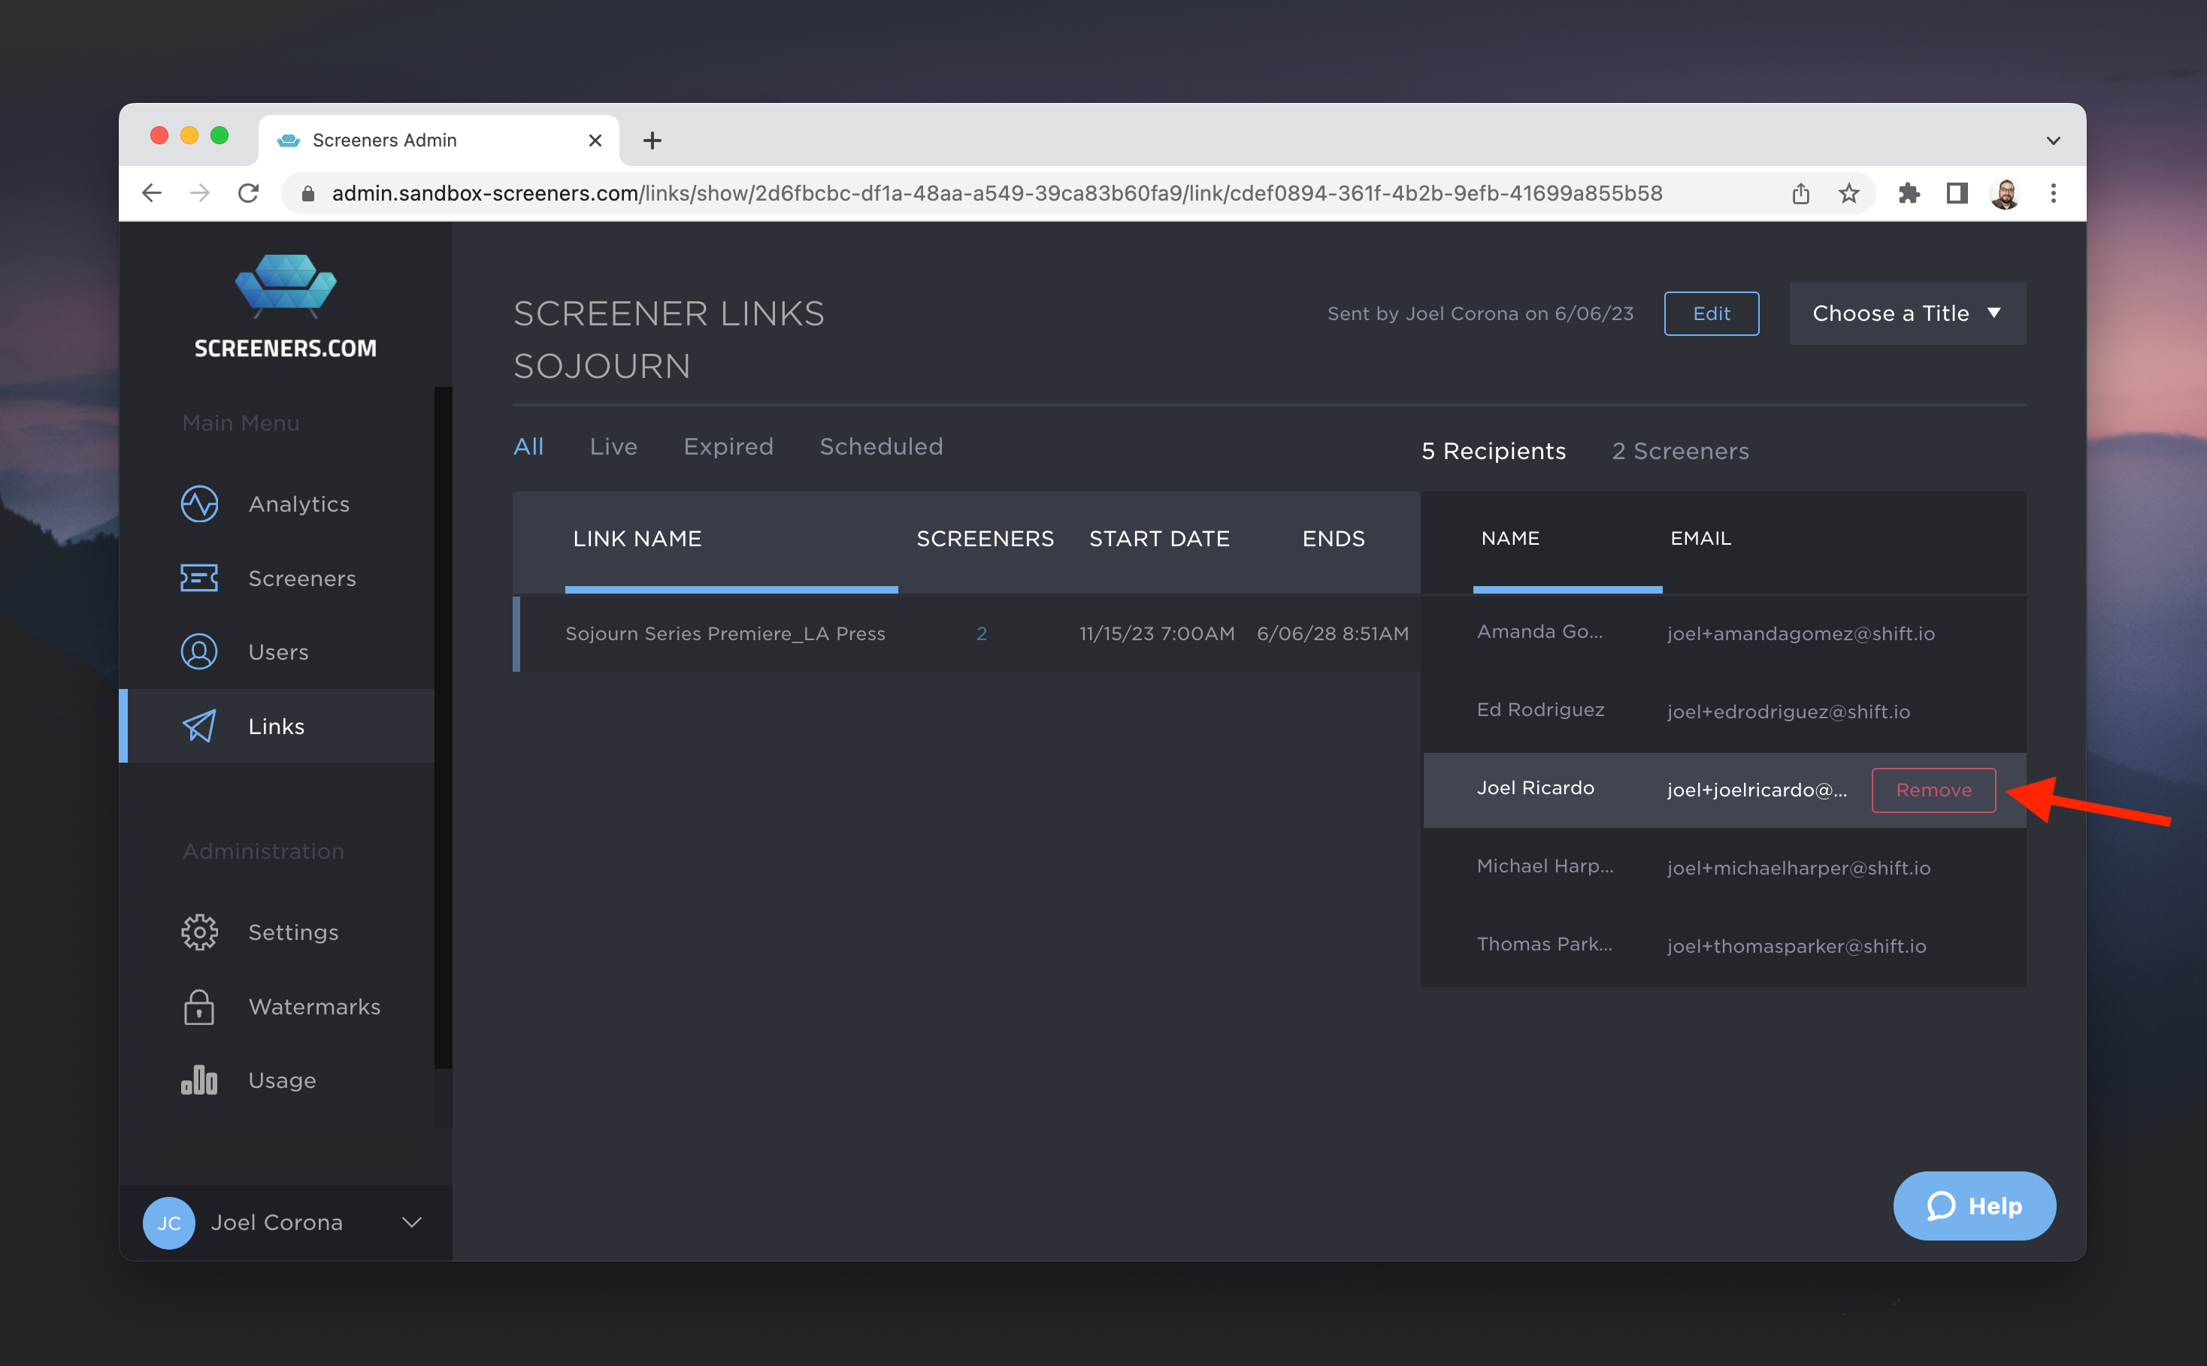
Task: Open the Analytics pulse icon
Action: [199, 503]
